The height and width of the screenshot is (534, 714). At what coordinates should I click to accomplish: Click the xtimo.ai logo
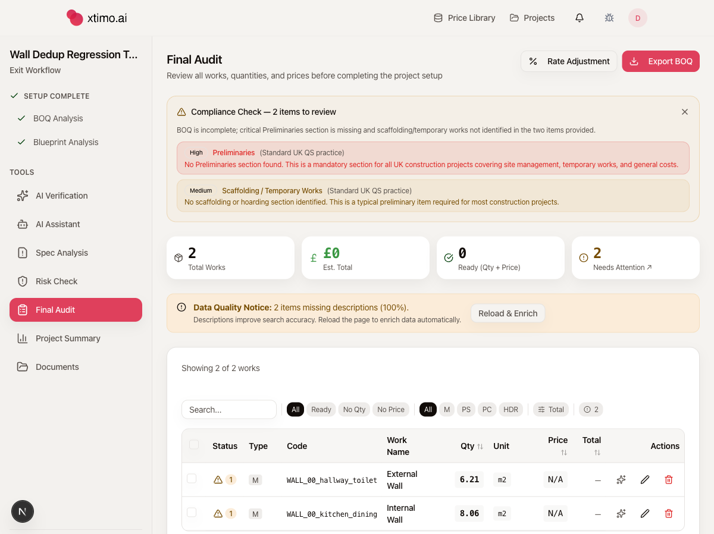pos(97,18)
